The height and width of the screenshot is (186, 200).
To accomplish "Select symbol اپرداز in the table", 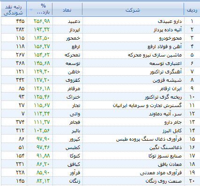I will point(75,29).
